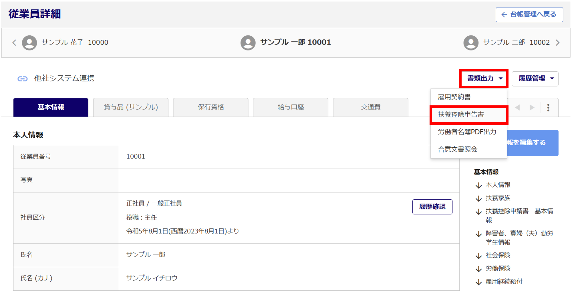Open the three-dot tab overflow menu
Viewport: 572px width, 291px height.
548,107
